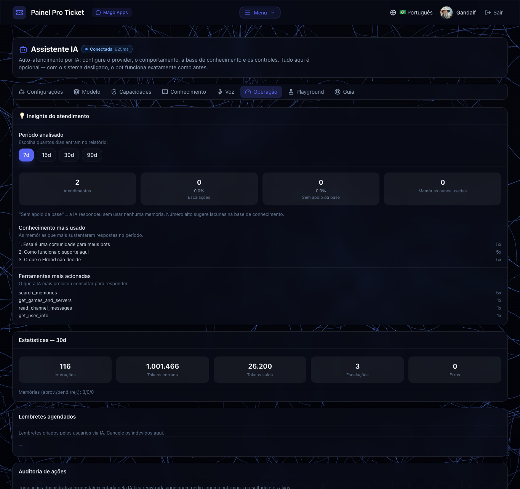Click the 1.001.466 Tokens entrada card
Screen dimensions: 520x489
(163, 369)
